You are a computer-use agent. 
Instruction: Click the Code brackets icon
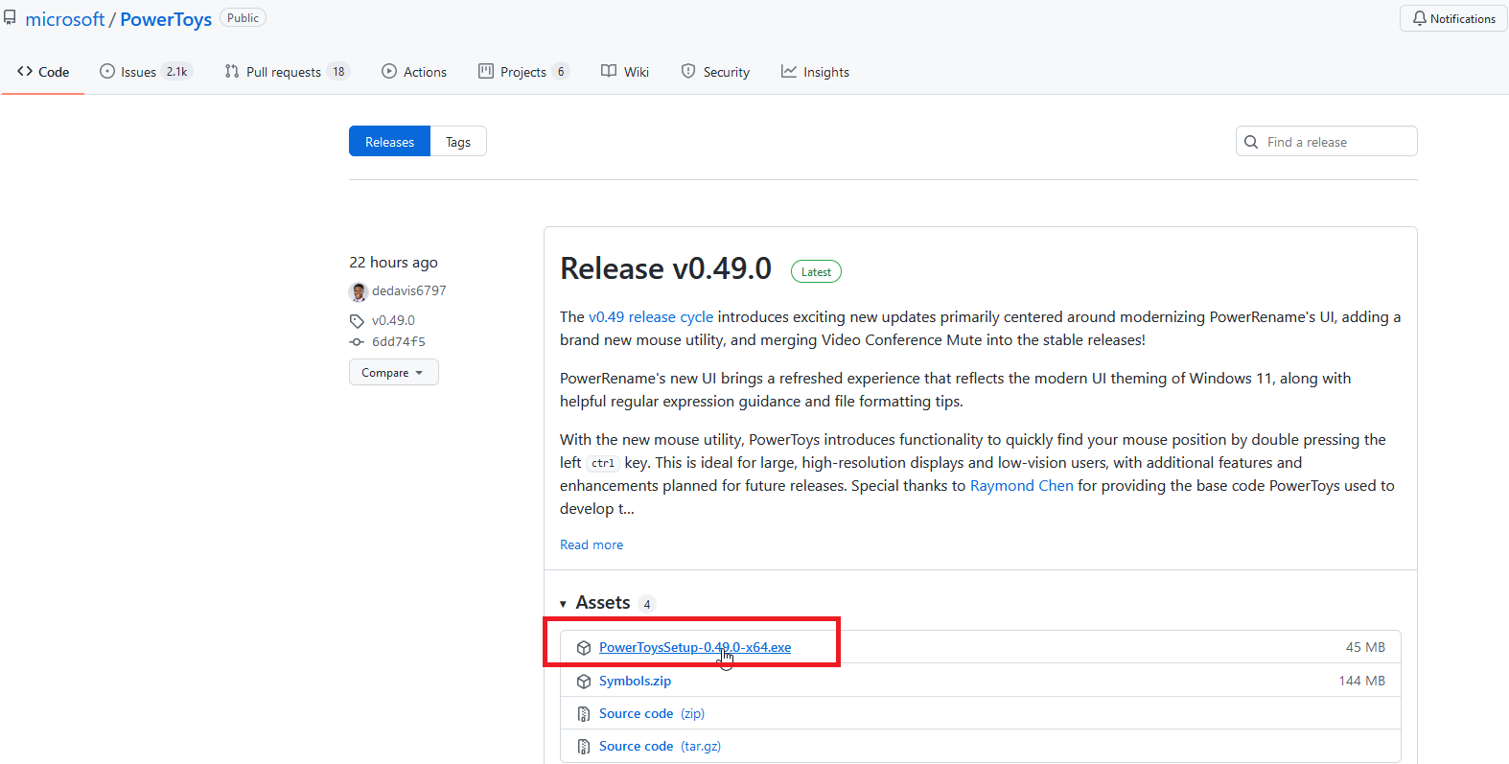[x=25, y=71]
